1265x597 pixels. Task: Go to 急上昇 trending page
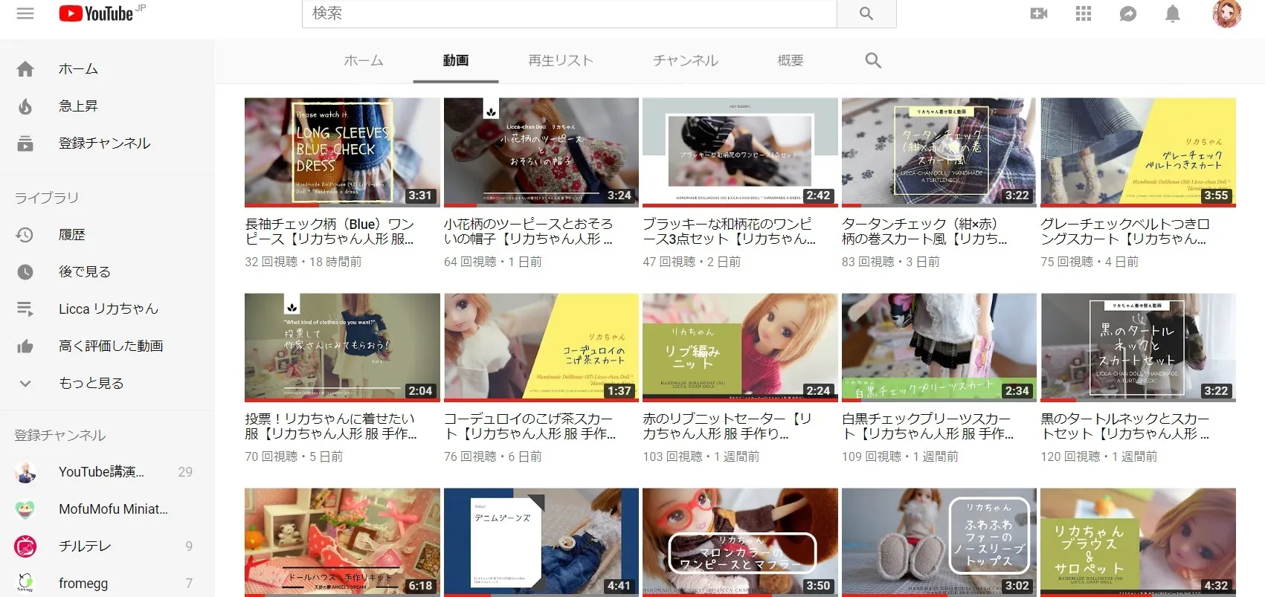tap(78, 106)
